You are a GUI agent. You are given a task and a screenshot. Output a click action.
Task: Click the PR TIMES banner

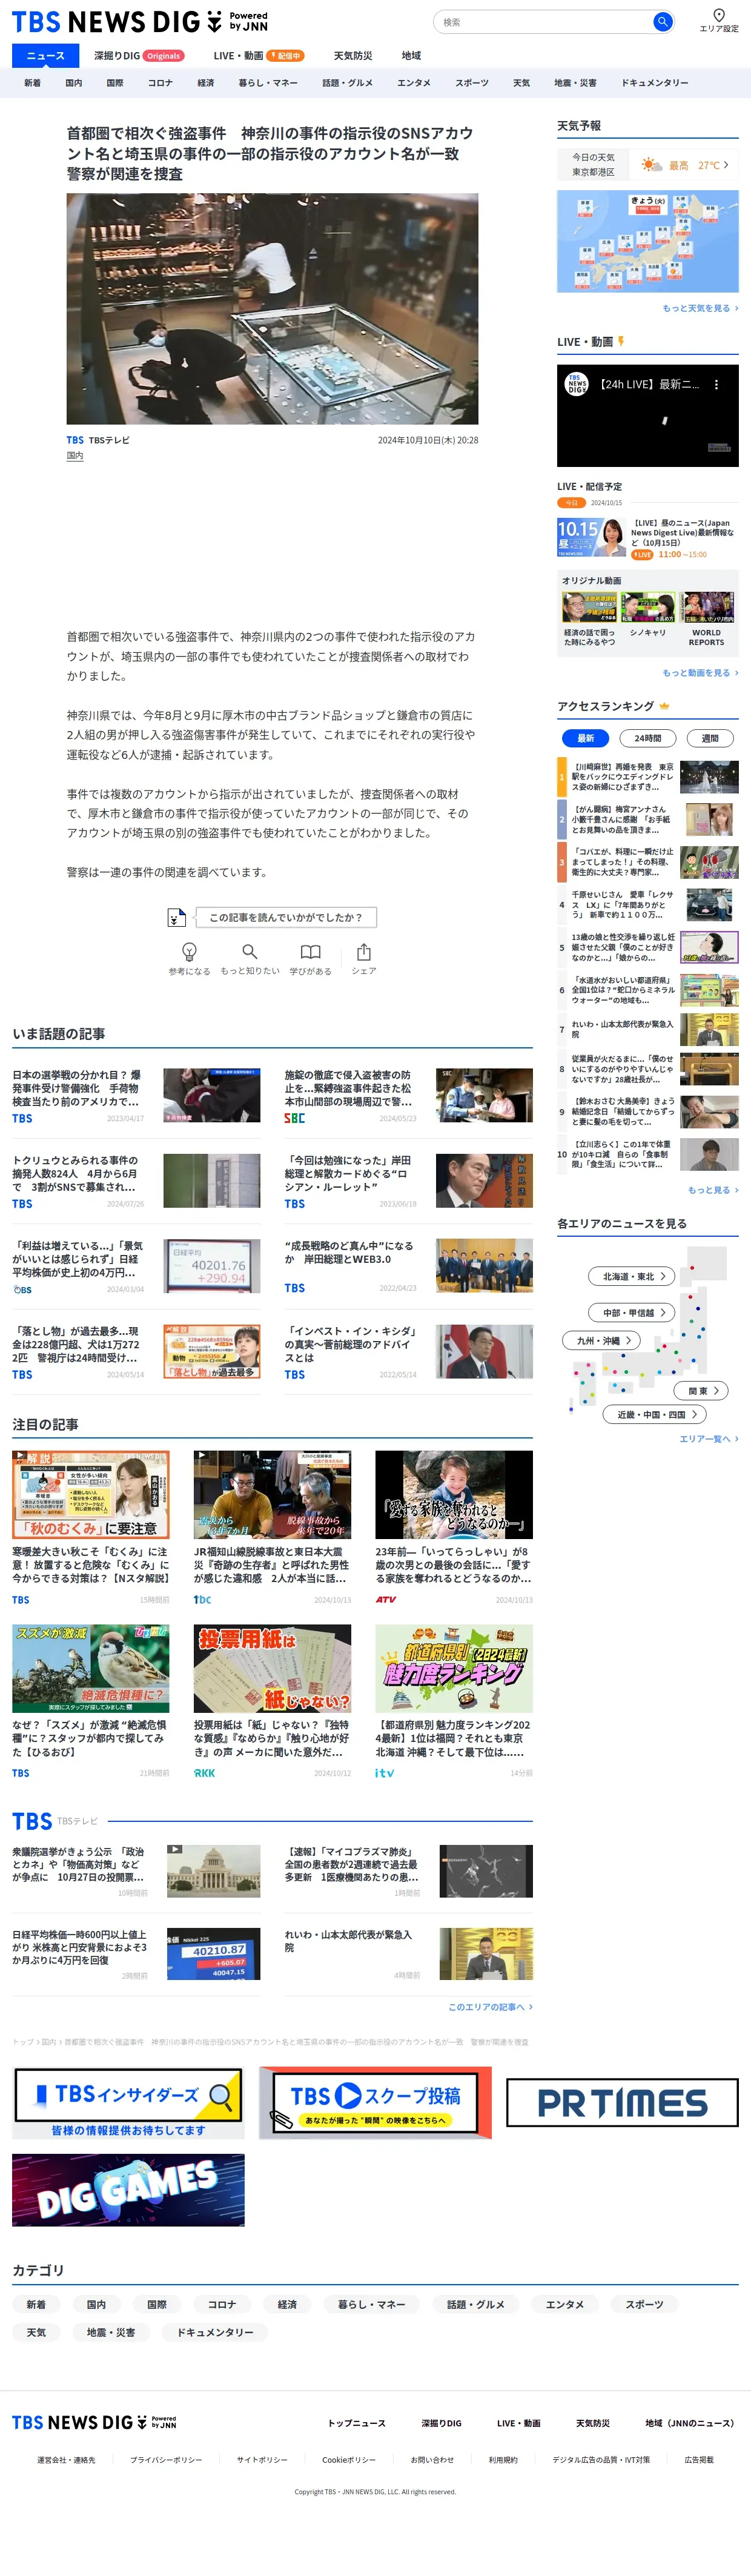point(622,2102)
